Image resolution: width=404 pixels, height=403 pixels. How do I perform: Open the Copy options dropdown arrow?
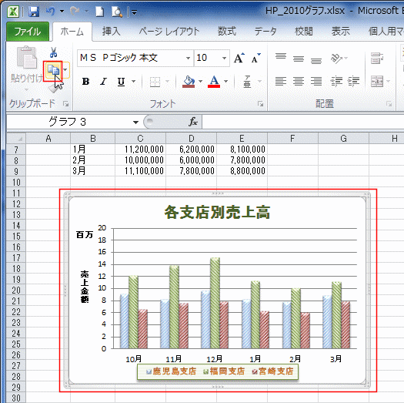65,70
